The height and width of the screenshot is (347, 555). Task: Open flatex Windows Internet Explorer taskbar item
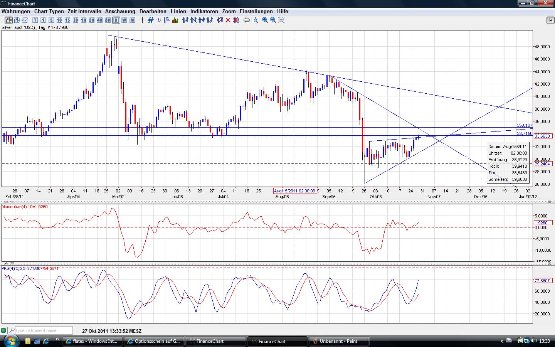[x=93, y=341]
